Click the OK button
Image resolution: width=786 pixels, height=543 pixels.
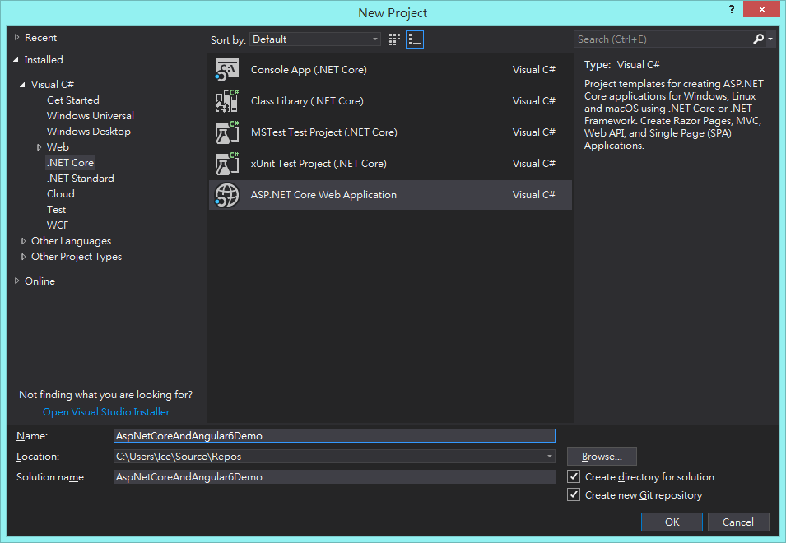(672, 522)
